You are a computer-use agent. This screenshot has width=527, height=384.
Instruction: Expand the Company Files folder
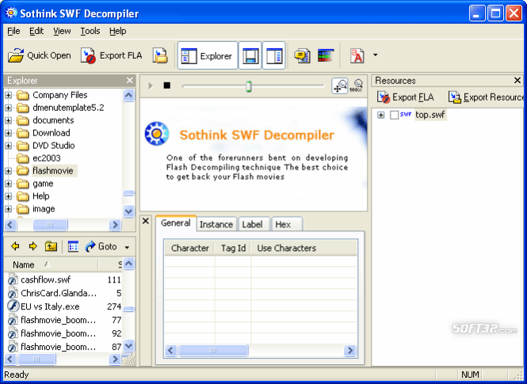point(9,96)
